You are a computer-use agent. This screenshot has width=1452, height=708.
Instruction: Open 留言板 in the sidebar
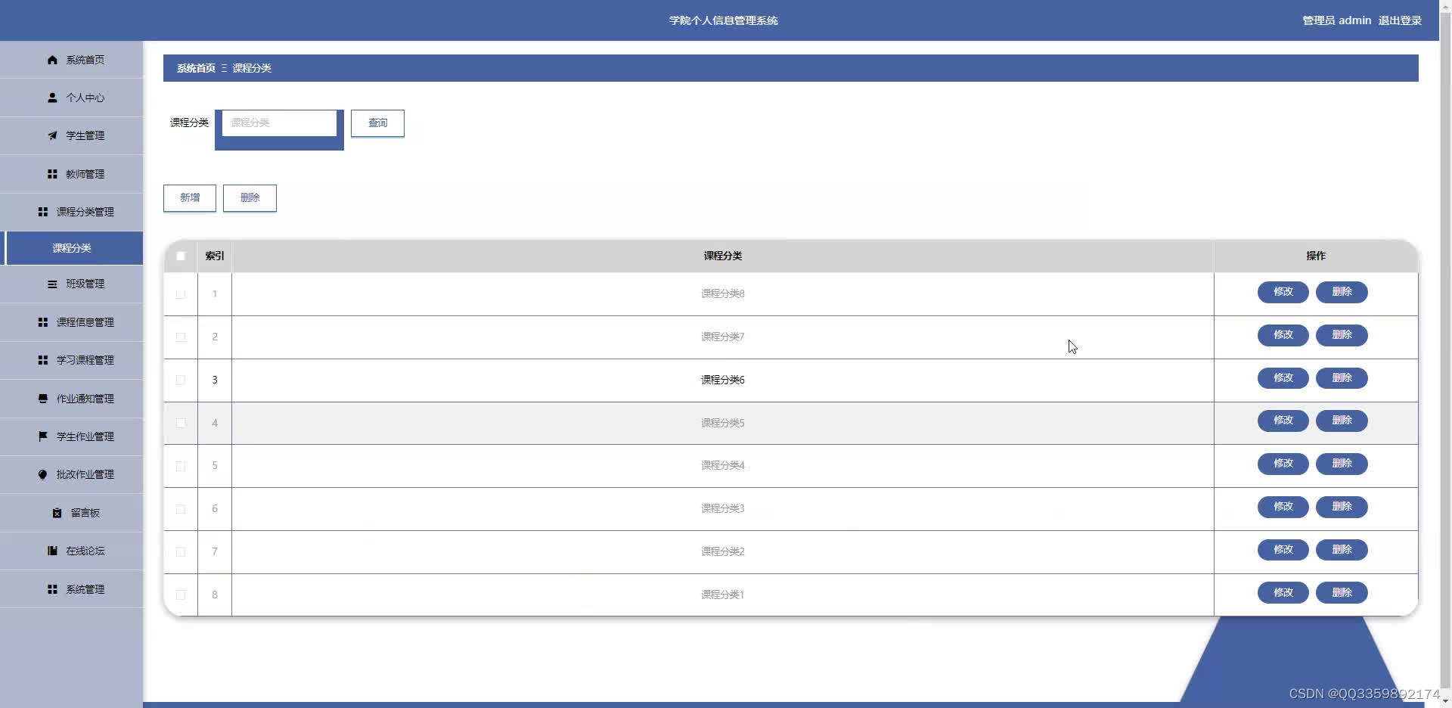[72, 513]
